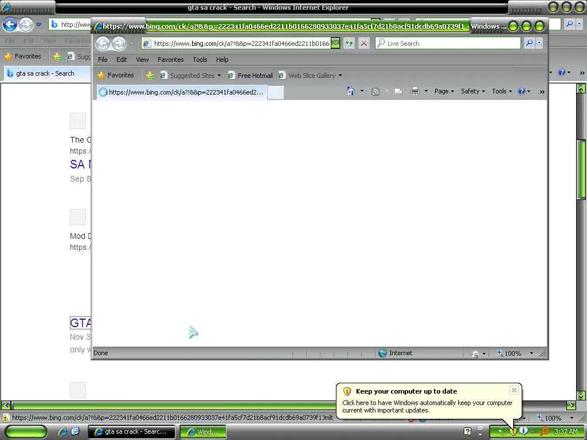587x440 pixels.
Task: Click the Keep your computer up to date message
Action: point(427,406)
